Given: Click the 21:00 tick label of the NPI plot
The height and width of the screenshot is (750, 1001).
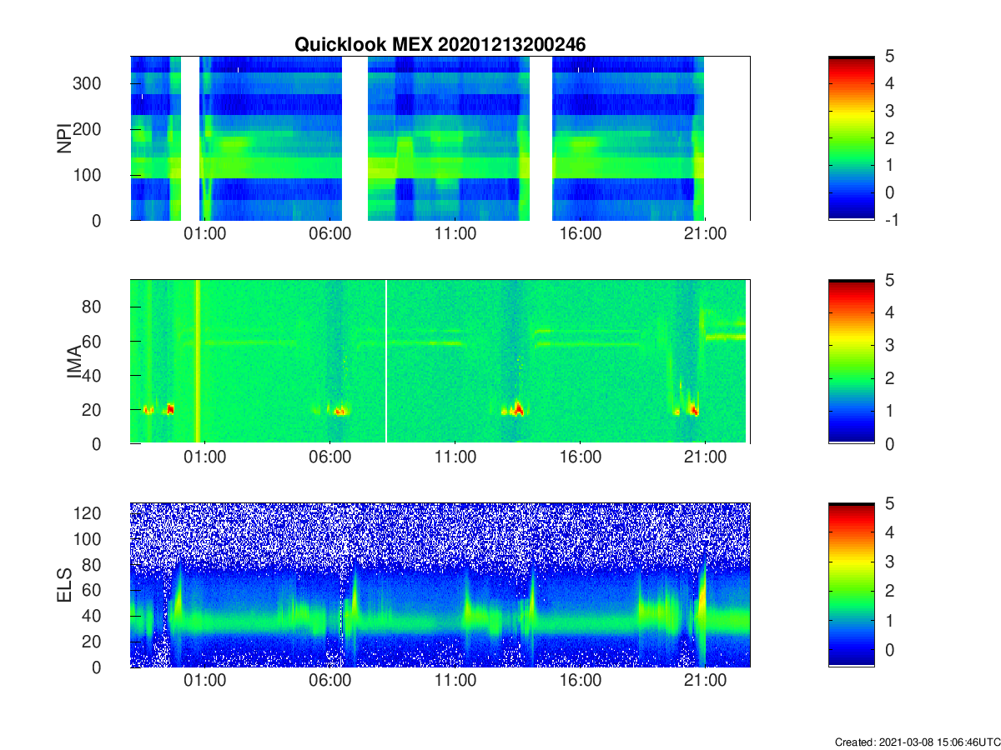Looking at the screenshot, I should point(706,234).
